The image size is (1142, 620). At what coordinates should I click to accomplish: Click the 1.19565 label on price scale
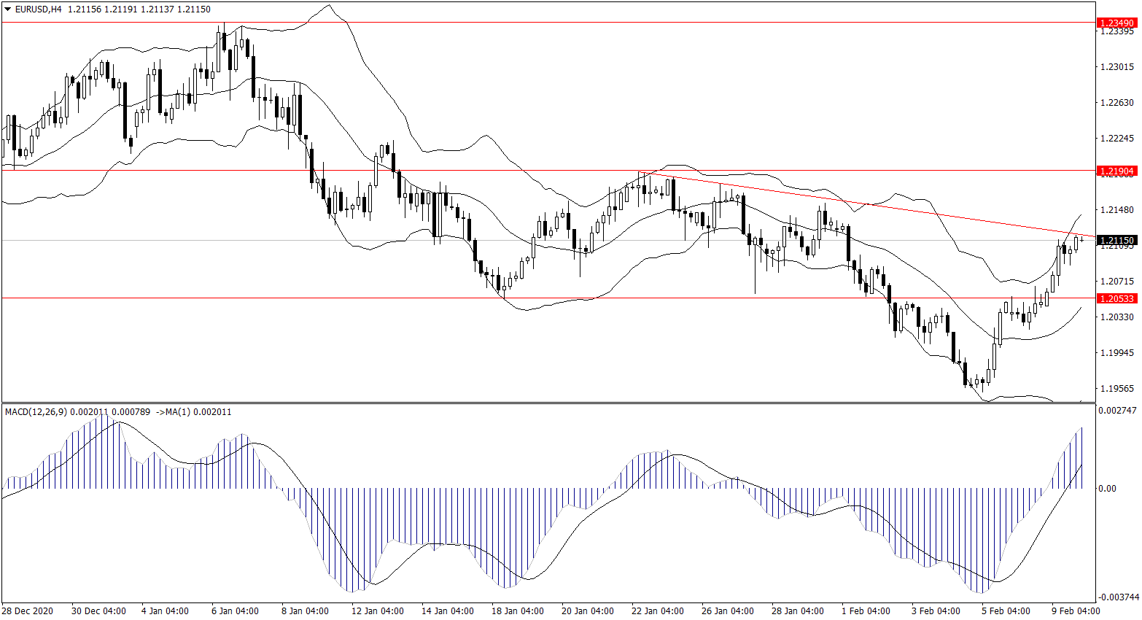[1116, 389]
